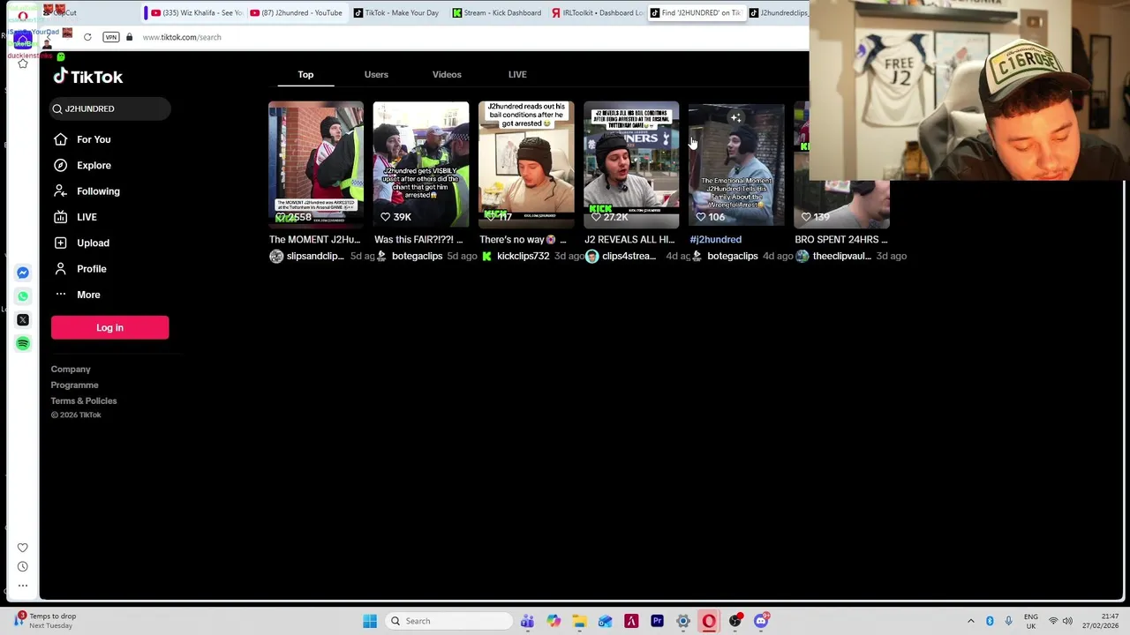Open thumbnail 'J2hundred reads out his bail conditions'
Viewport: 1130px width, 635px height.
[x=526, y=165]
